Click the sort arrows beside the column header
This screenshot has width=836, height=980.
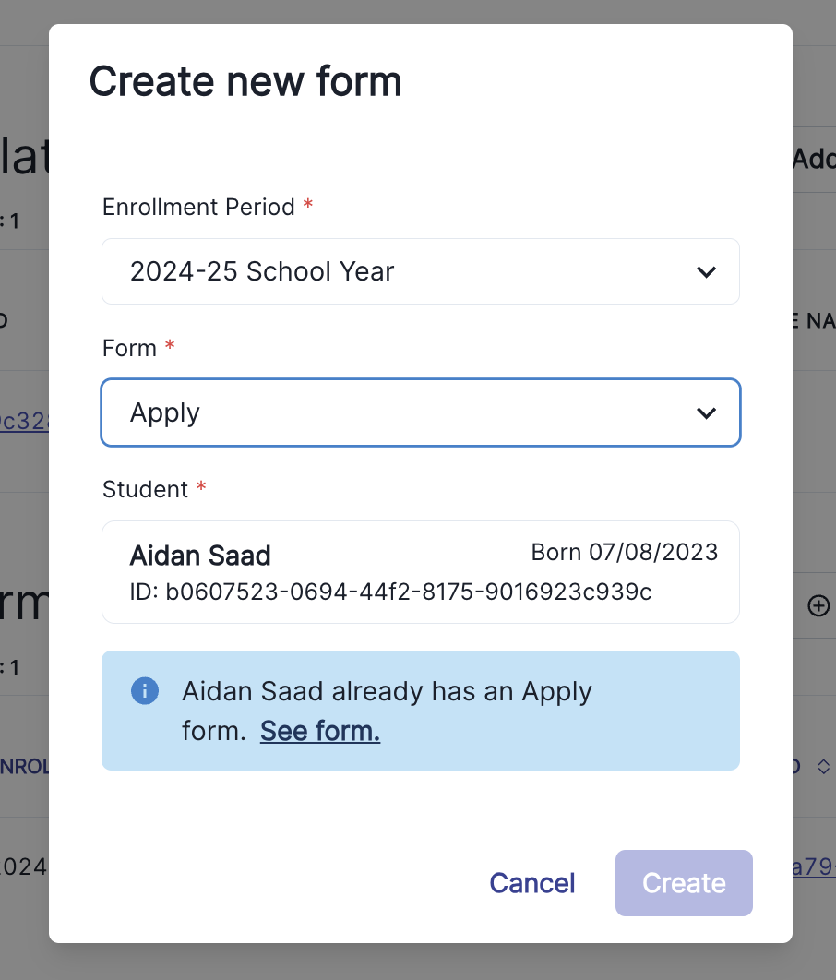(x=821, y=766)
